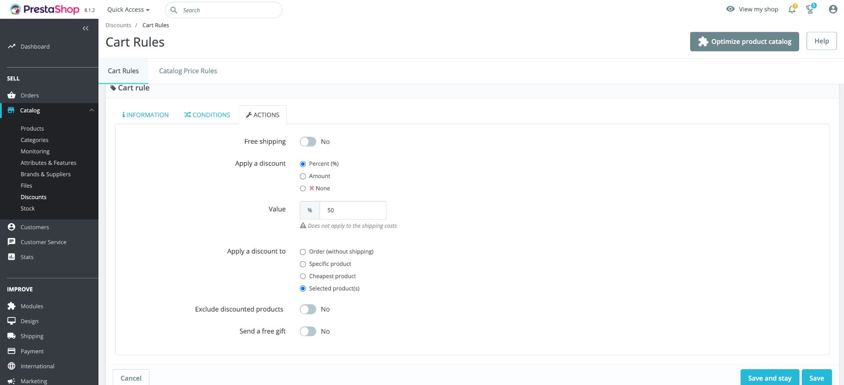Toggle Exclude discounted products switch

(308, 309)
